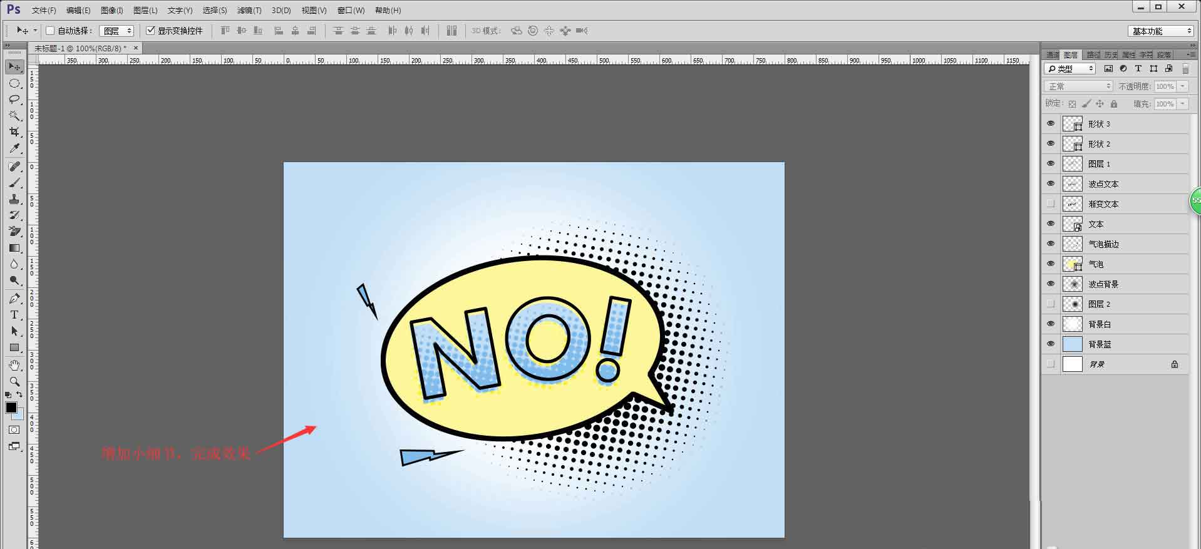Select the Zoom tool

point(14,382)
